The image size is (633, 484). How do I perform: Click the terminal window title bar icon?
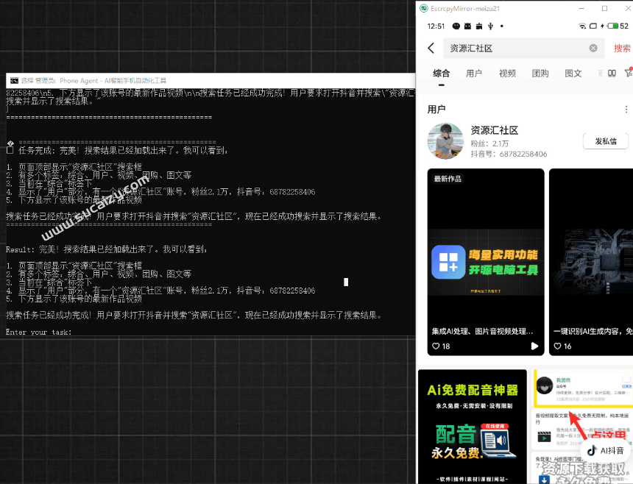[14, 80]
